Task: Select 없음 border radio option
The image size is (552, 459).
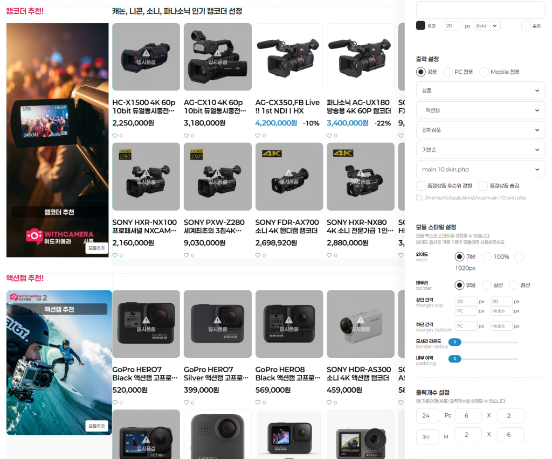Action: 459,285
